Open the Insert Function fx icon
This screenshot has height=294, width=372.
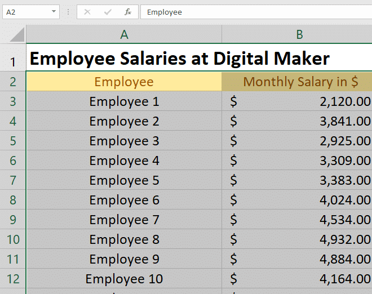[128, 12]
